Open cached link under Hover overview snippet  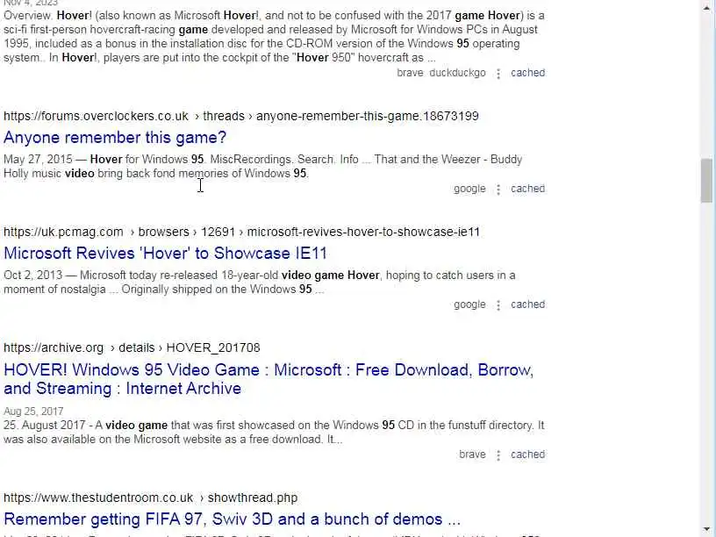[528, 73]
